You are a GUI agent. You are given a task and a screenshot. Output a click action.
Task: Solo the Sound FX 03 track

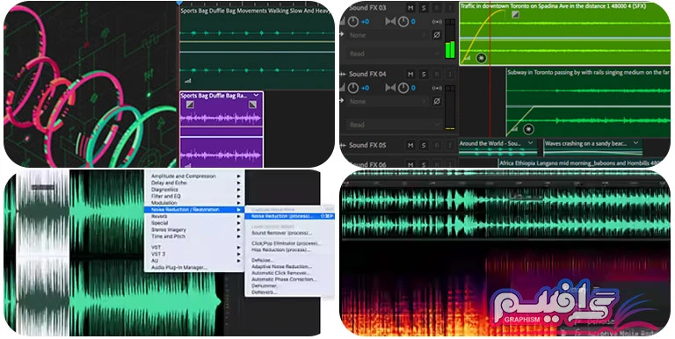tap(424, 8)
